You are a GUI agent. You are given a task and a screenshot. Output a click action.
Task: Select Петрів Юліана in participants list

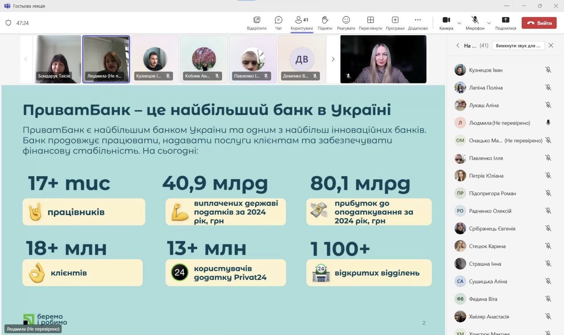pyautogui.click(x=486, y=176)
